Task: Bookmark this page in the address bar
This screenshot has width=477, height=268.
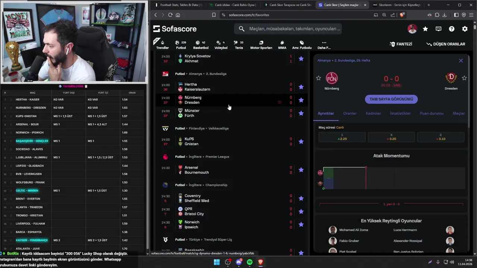Action: coord(214,15)
